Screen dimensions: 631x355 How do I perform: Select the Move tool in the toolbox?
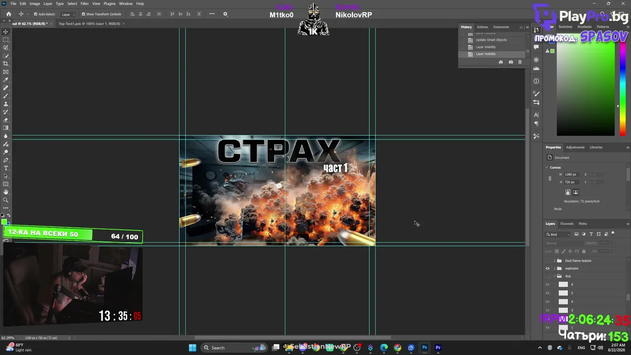pyautogui.click(x=6, y=32)
